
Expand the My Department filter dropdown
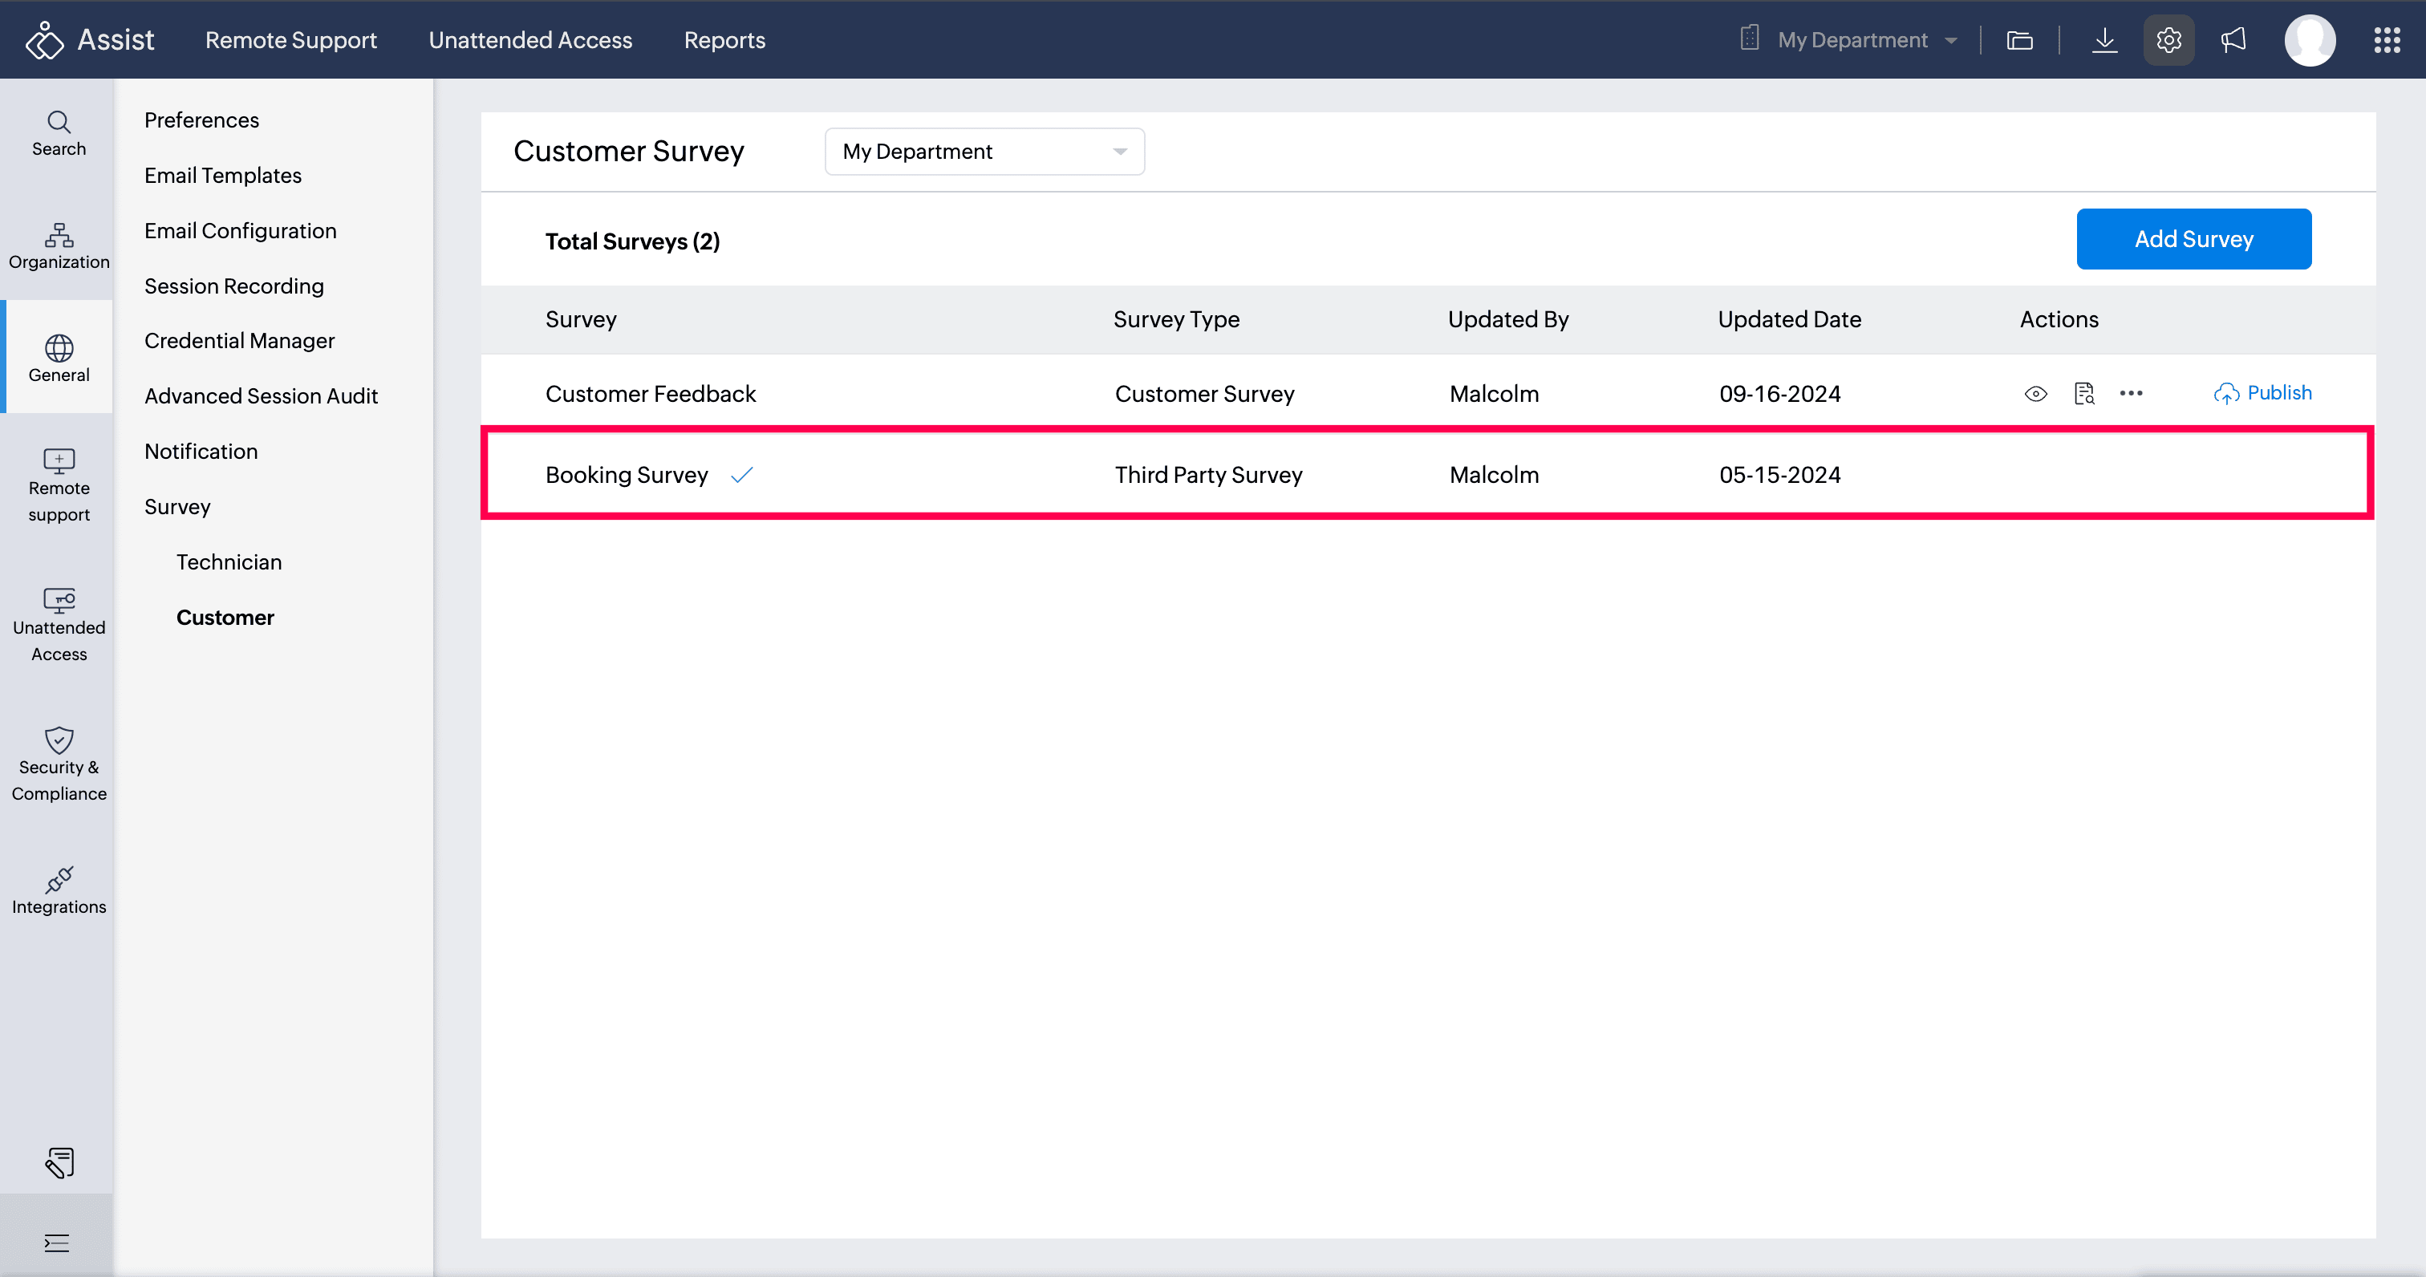tap(984, 152)
